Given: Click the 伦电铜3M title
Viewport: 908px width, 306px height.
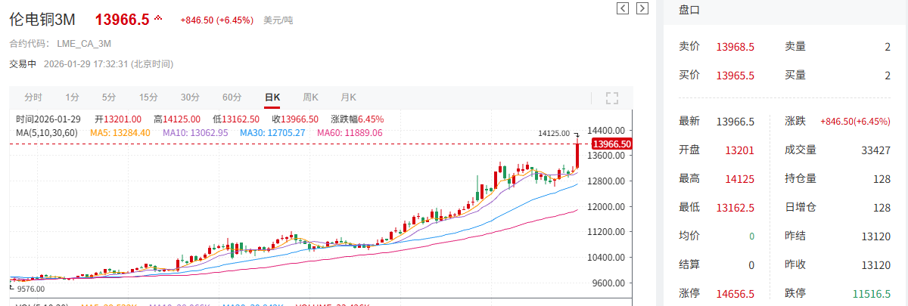Looking at the screenshot, I should click(x=42, y=20).
